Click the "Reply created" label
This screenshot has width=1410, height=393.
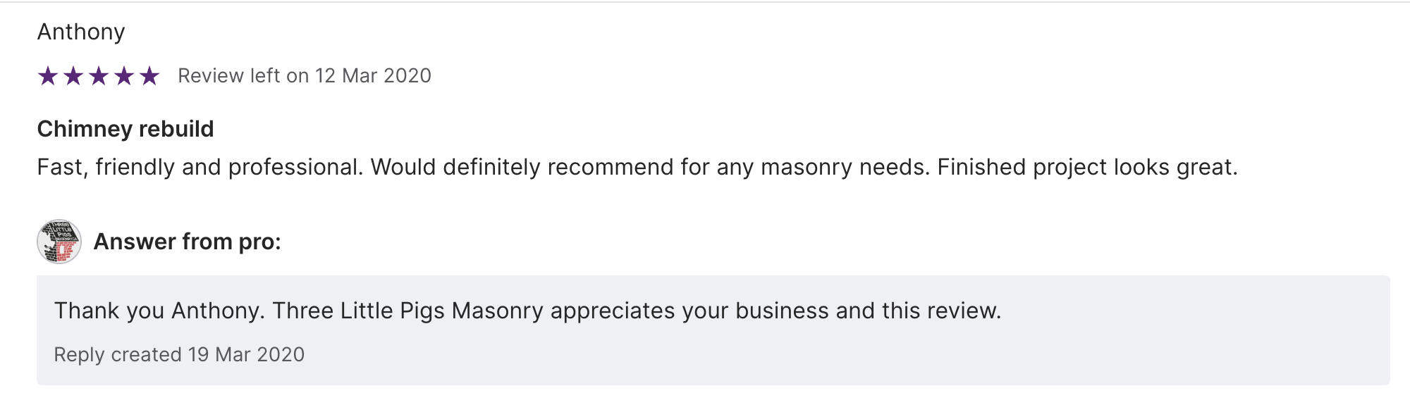(x=118, y=355)
